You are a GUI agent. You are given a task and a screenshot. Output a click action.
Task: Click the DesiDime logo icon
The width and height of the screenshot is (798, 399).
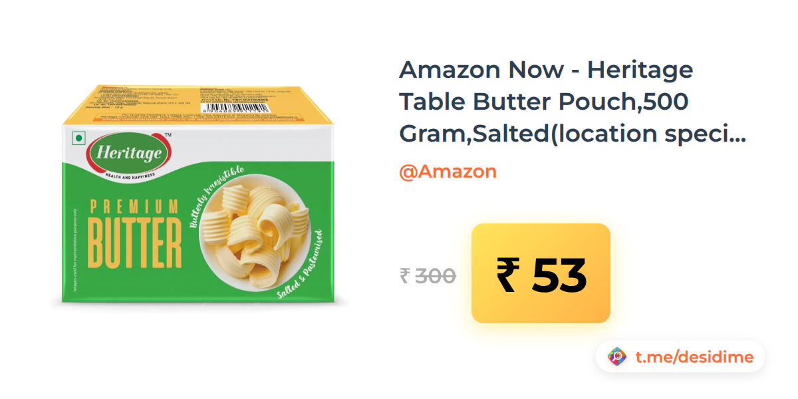(x=617, y=356)
